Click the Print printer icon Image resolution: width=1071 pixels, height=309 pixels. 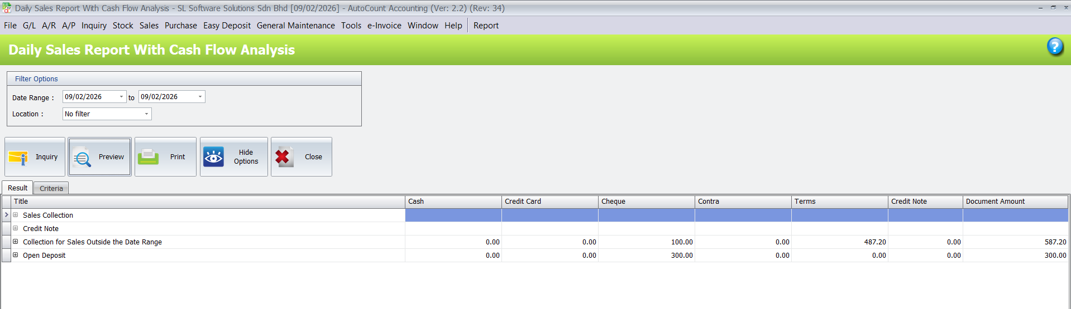(x=148, y=157)
